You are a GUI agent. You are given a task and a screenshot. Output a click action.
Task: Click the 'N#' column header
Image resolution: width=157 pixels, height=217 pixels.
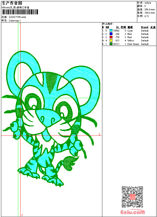[x=107, y=27]
